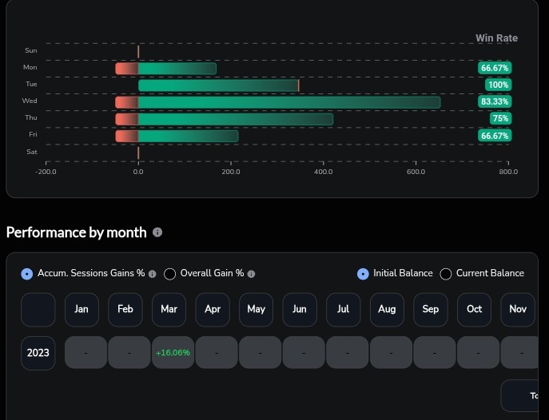This screenshot has height=420, width=549.
Task: Click the +16.06% March 2023 cell
Action: pos(173,352)
